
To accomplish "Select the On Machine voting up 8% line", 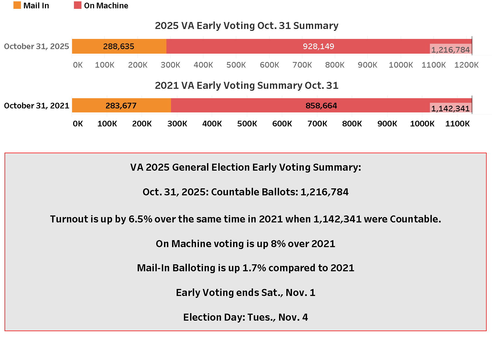I will click(245, 244).
